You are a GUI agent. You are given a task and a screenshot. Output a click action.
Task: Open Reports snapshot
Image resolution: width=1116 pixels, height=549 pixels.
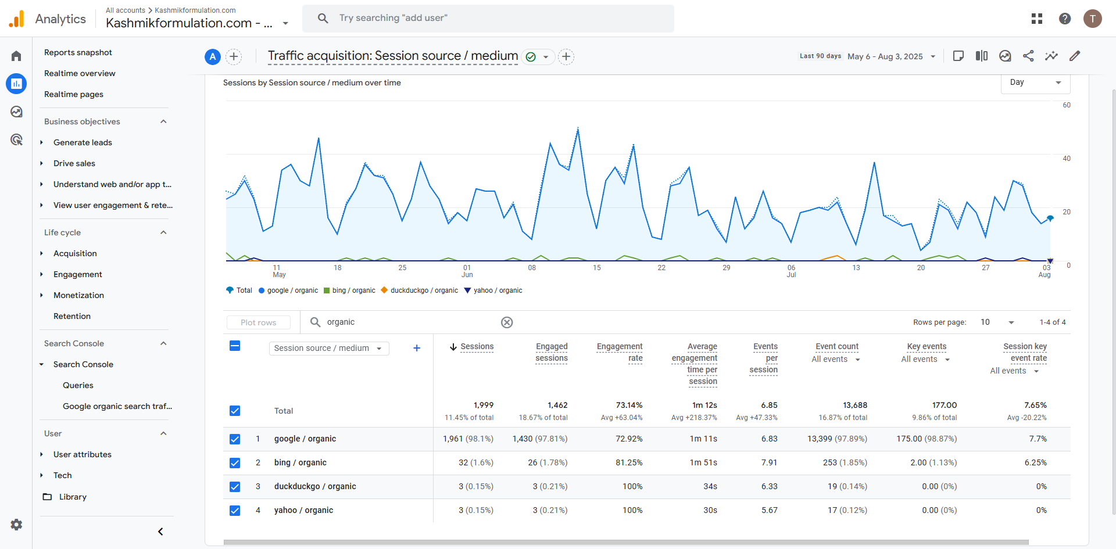point(78,52)
